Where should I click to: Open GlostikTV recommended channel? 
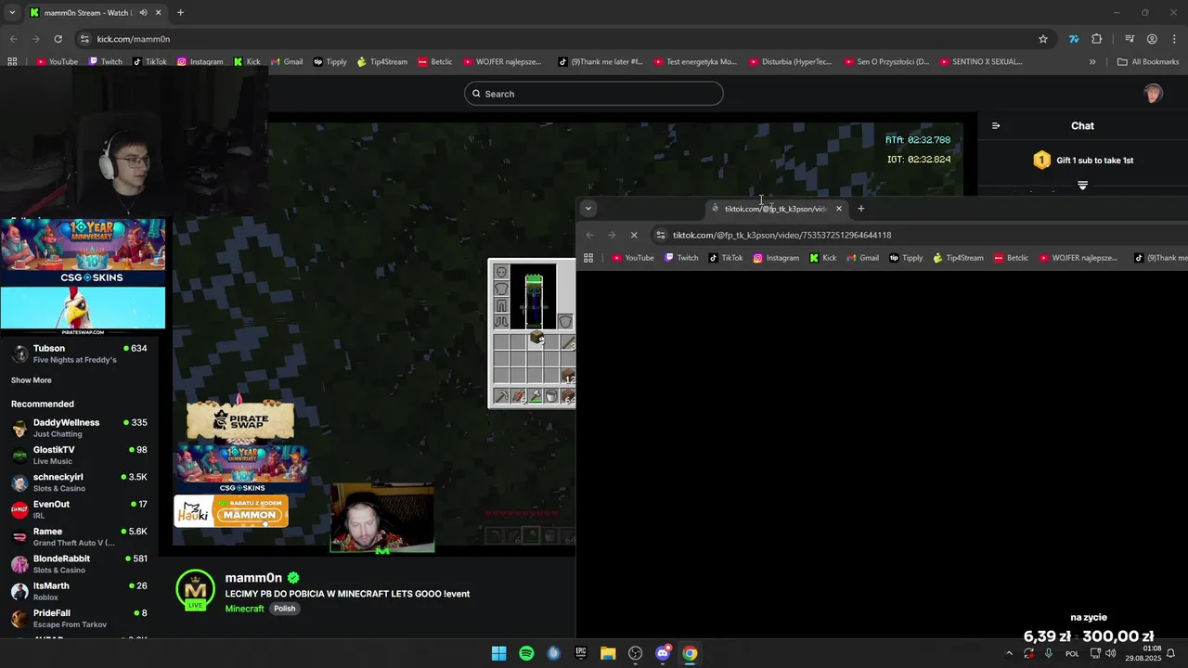pos(79,455)
